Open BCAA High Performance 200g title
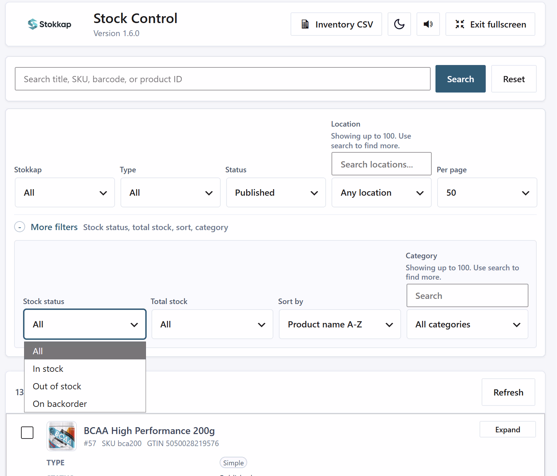557x476 pixels. [149, 431]
